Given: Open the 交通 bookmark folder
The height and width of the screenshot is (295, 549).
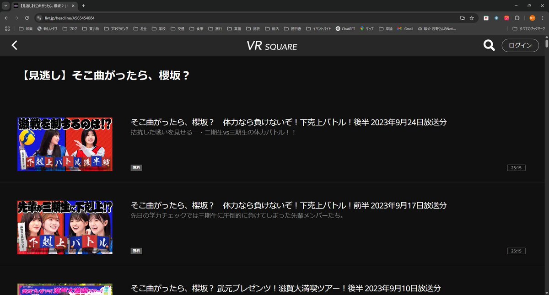Looking at the screenshot, I should click(178, 28).
